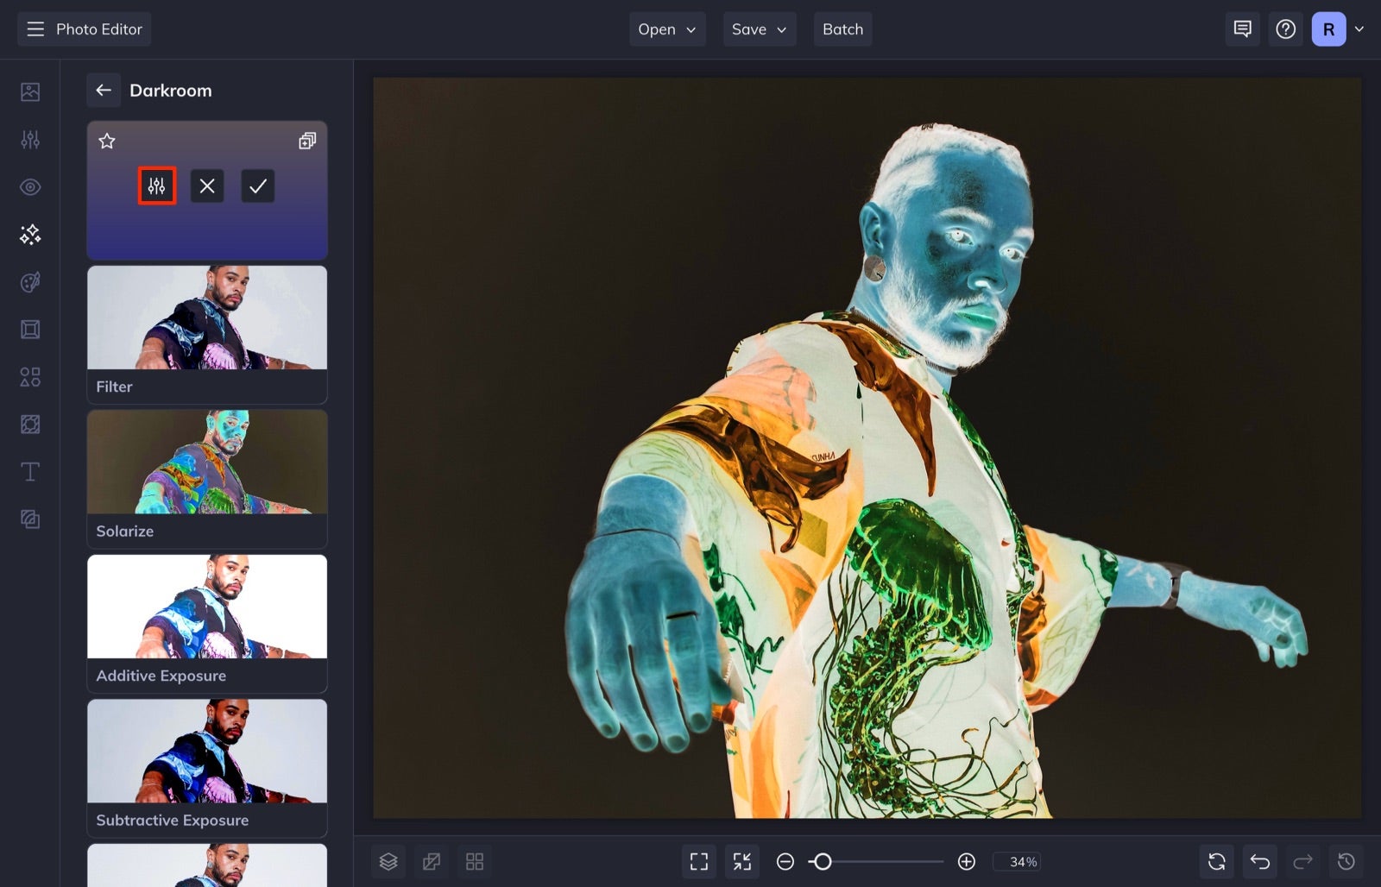This screenshot has width=1381, height=887.
Task: Open the adjustment settings for the applied effect
Action: point(156,185)
